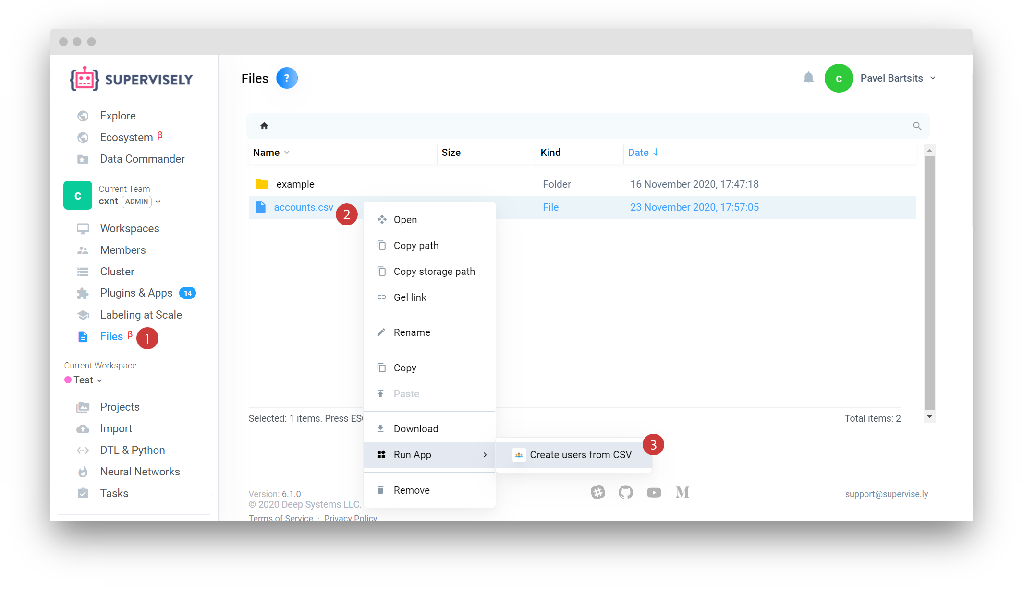Open the GitHub icon in footer

(625, 492)
